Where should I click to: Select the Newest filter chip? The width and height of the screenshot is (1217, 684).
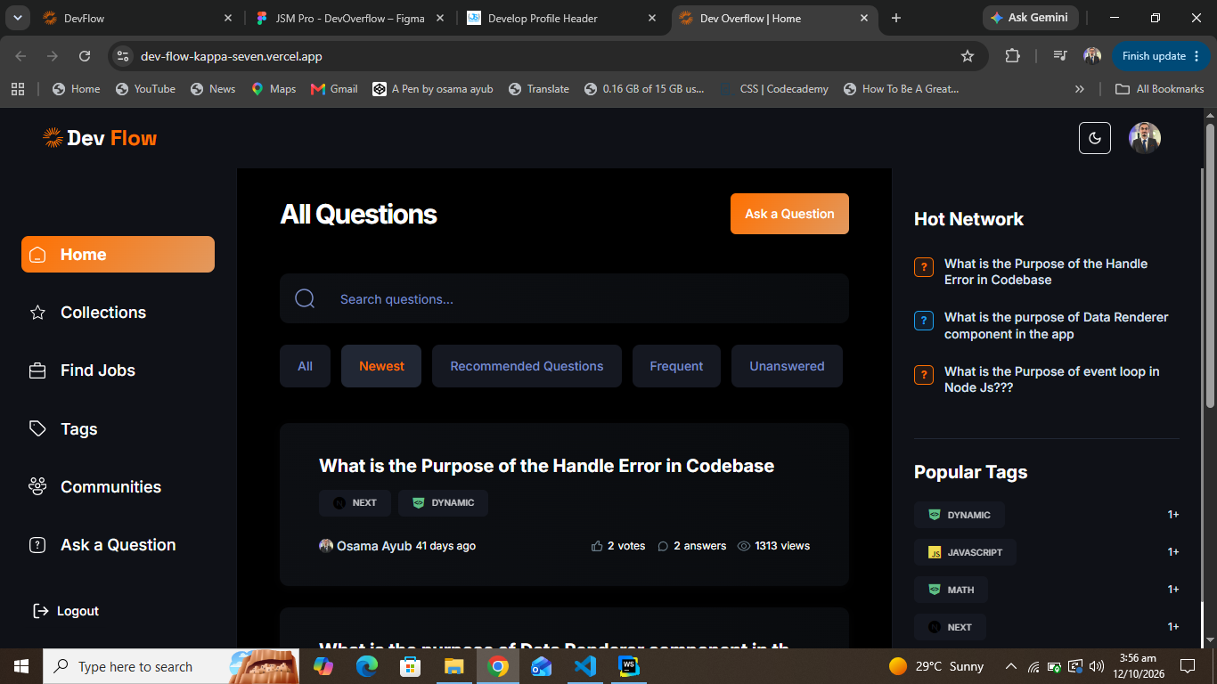(381, 366)
